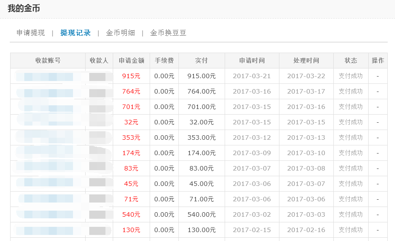Click the 45.00元 paid value
The height and width of the screenshot is (241, 395).
202,183
